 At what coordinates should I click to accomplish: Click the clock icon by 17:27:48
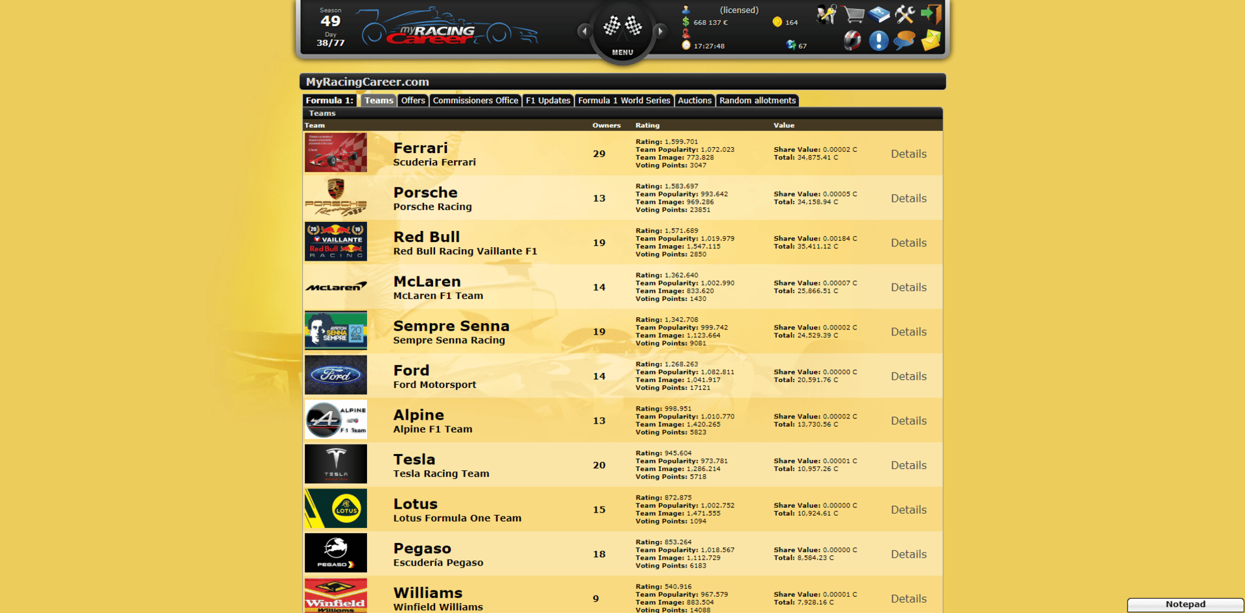[x=686, y=45]
